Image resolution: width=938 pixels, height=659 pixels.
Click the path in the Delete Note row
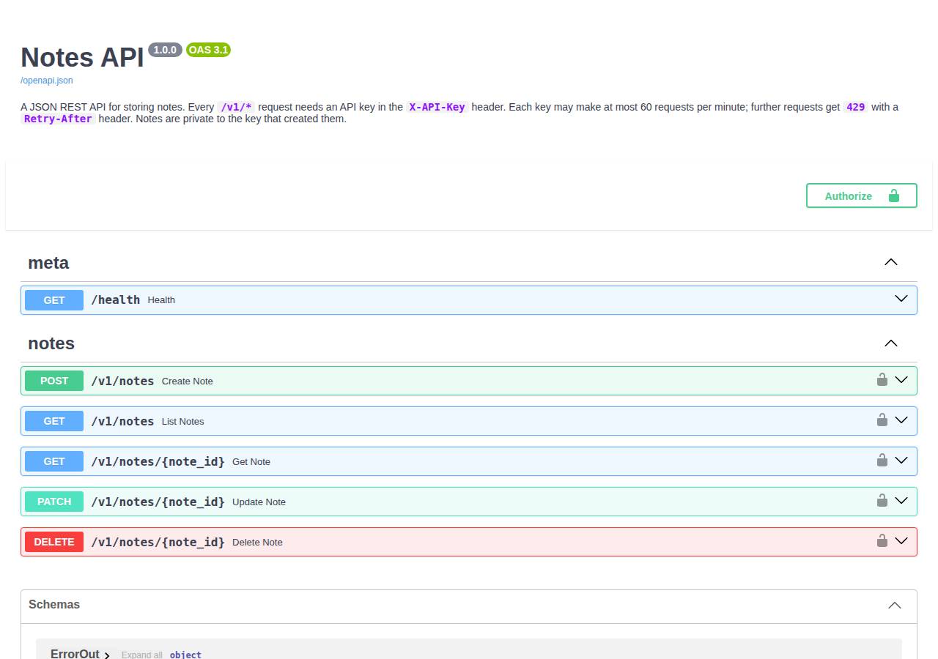click(x=158, y=542)
